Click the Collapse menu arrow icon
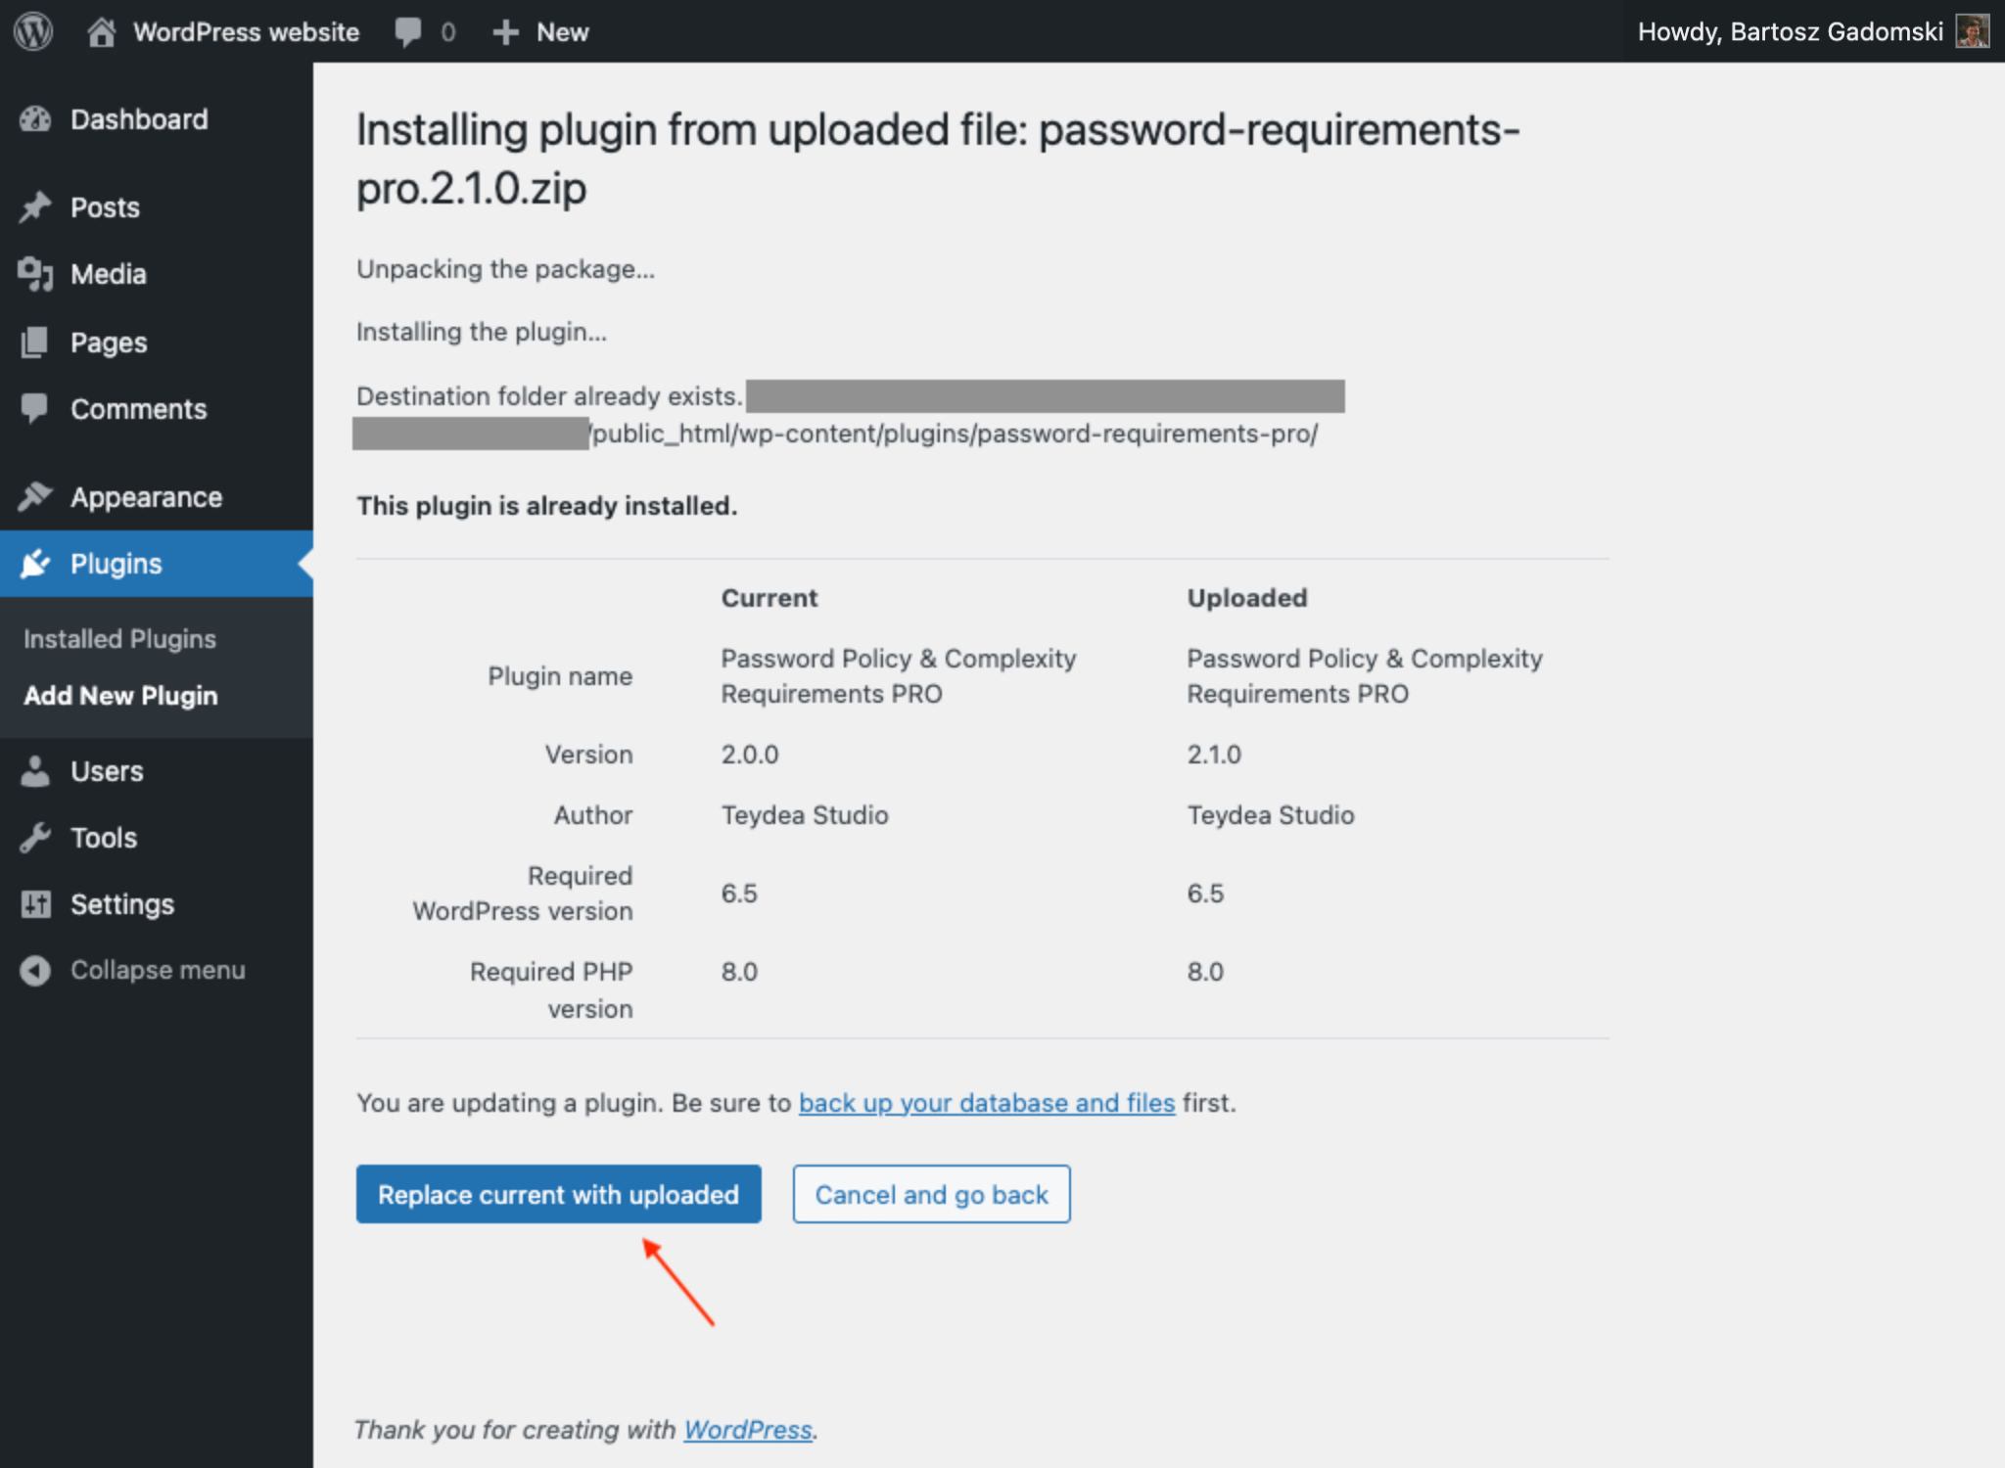 coord(35,971)
